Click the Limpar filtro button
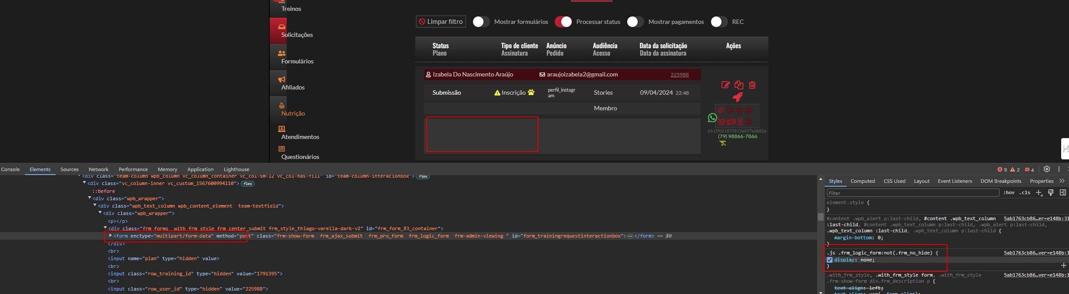 (x=440, y=22)
